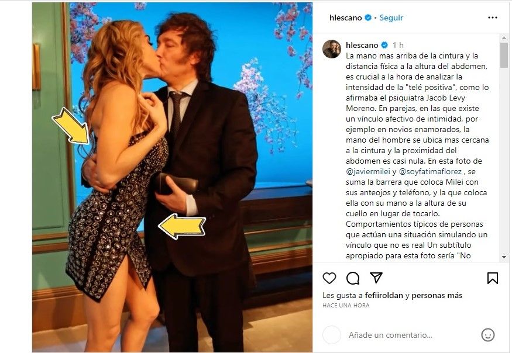This screenshot has height=353, width=512.
Task: Show list of personas más likes
Action: (437, 296)
